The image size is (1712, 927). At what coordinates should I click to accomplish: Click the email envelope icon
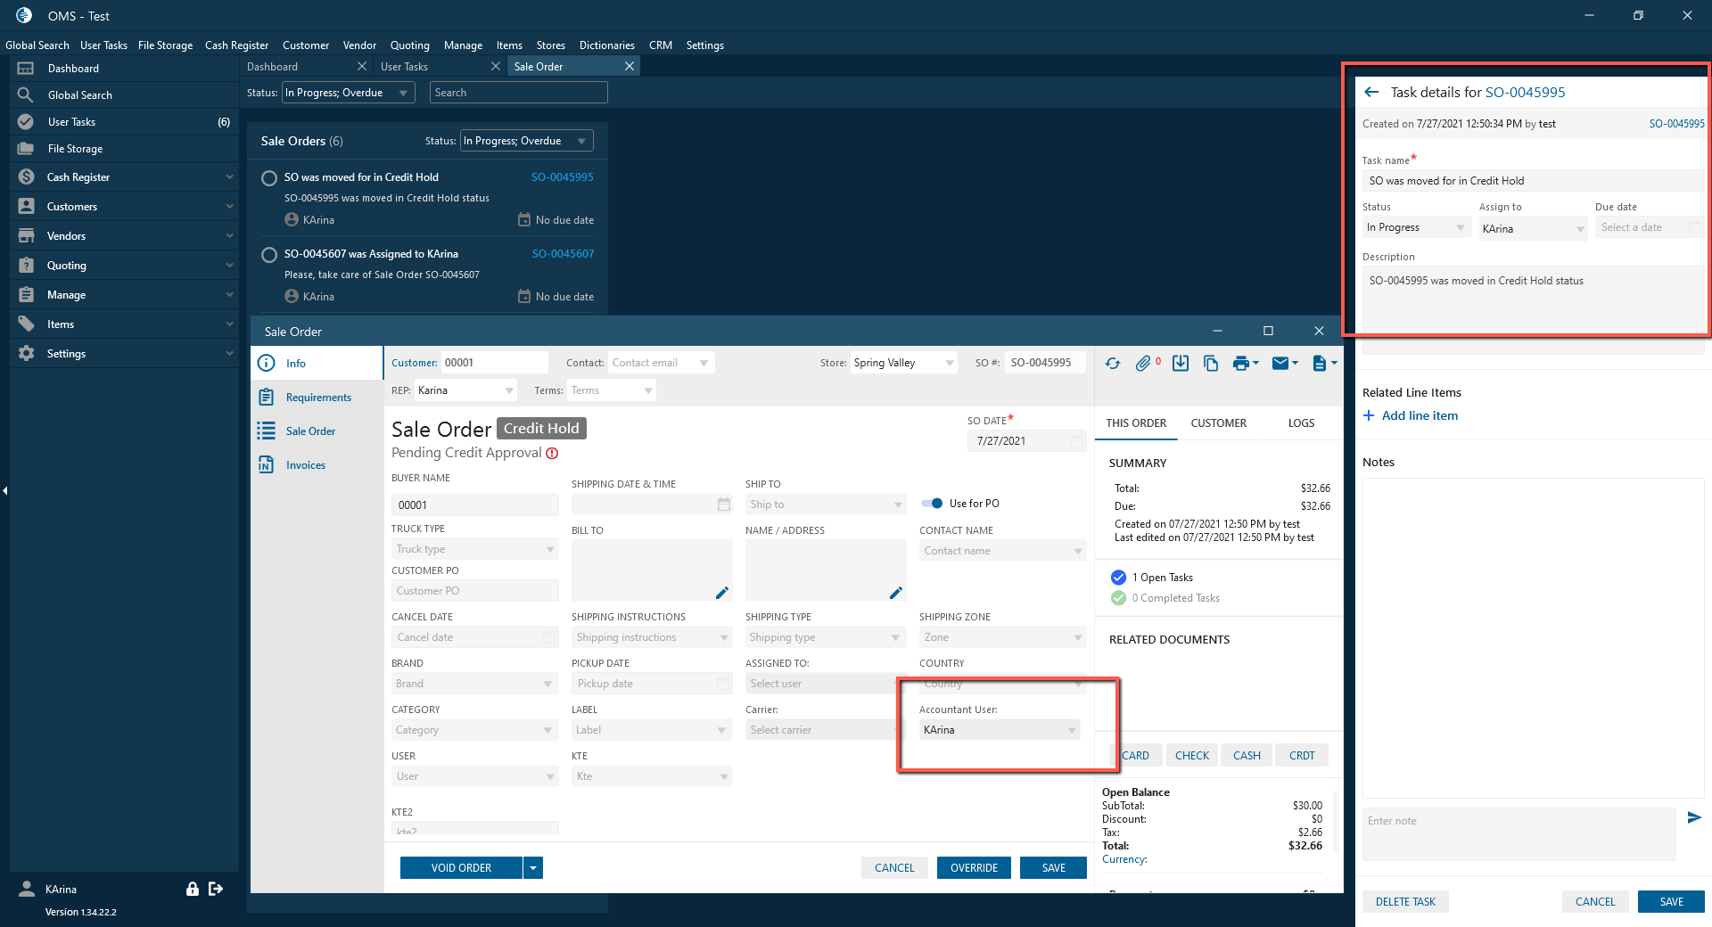tap(1280, 364)
